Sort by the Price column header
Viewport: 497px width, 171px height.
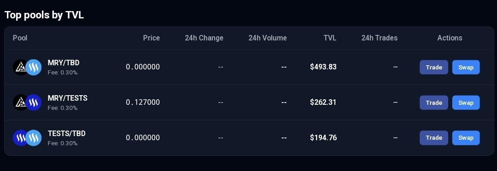(152, 38)
